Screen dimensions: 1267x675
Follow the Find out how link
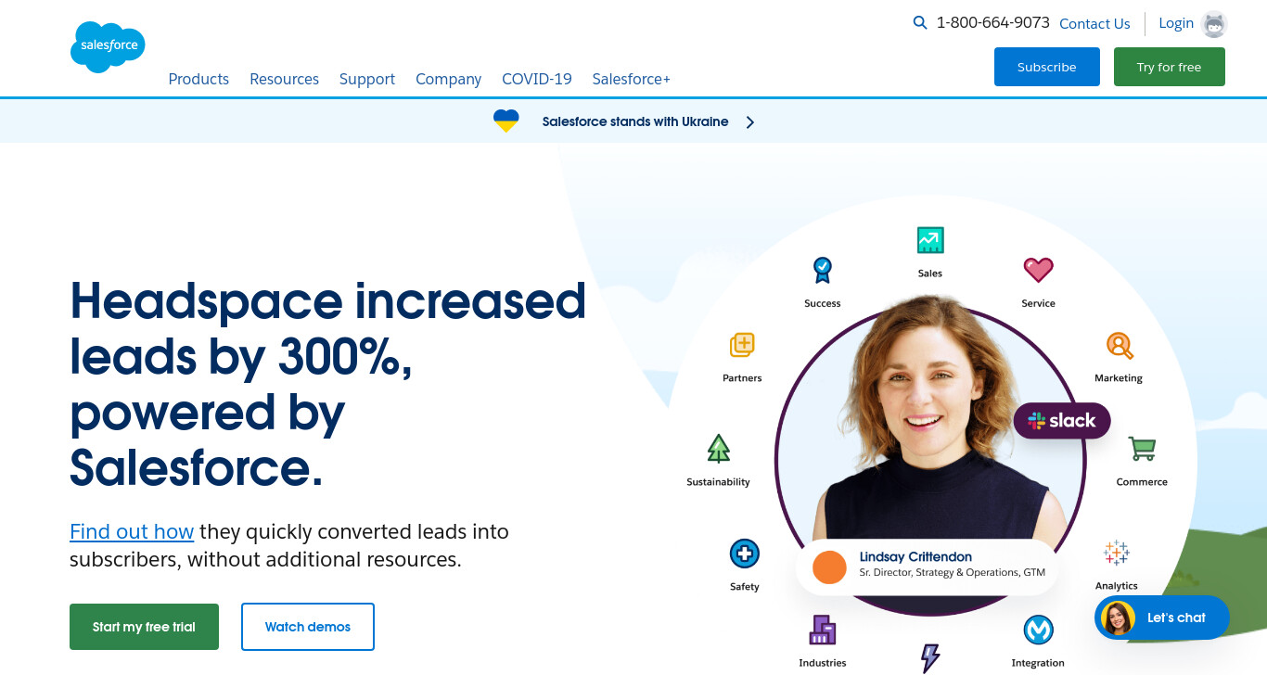tap(132, 531)
